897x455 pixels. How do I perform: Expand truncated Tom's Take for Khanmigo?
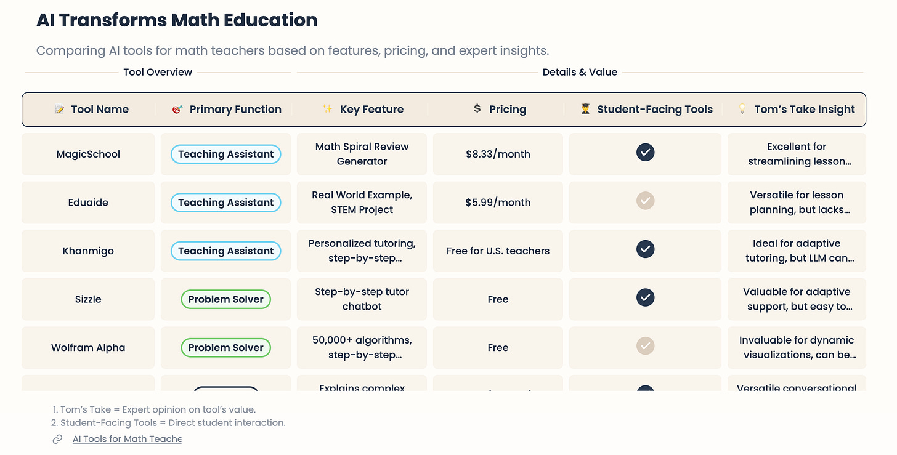(796, 251)
